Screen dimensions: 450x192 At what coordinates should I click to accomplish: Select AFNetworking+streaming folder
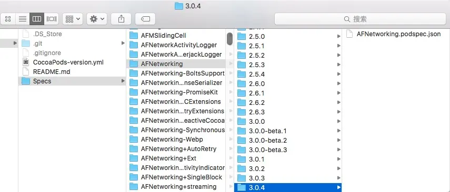click(x=176, y=187)
